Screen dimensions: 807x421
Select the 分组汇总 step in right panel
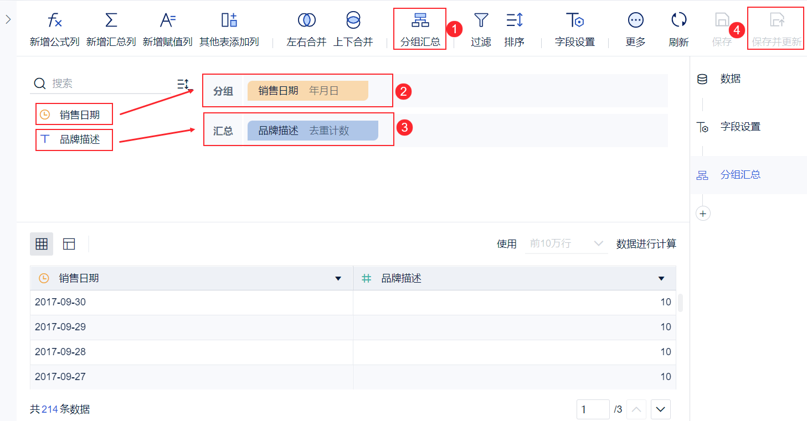(x=748, y=175)
